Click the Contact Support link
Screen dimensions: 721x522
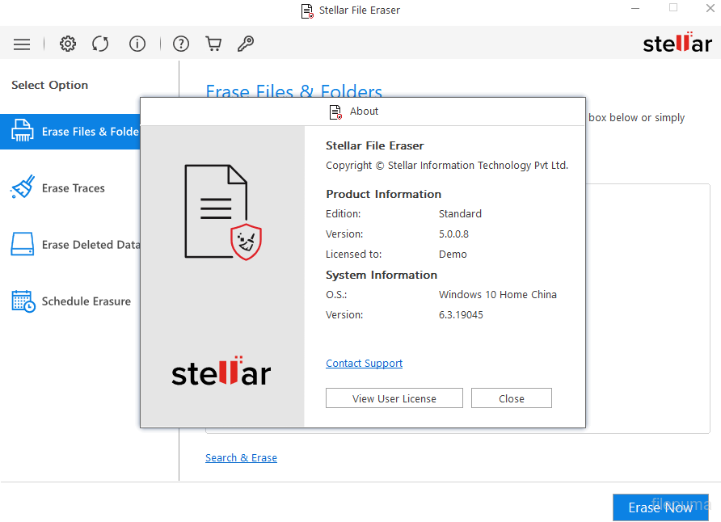364,364
